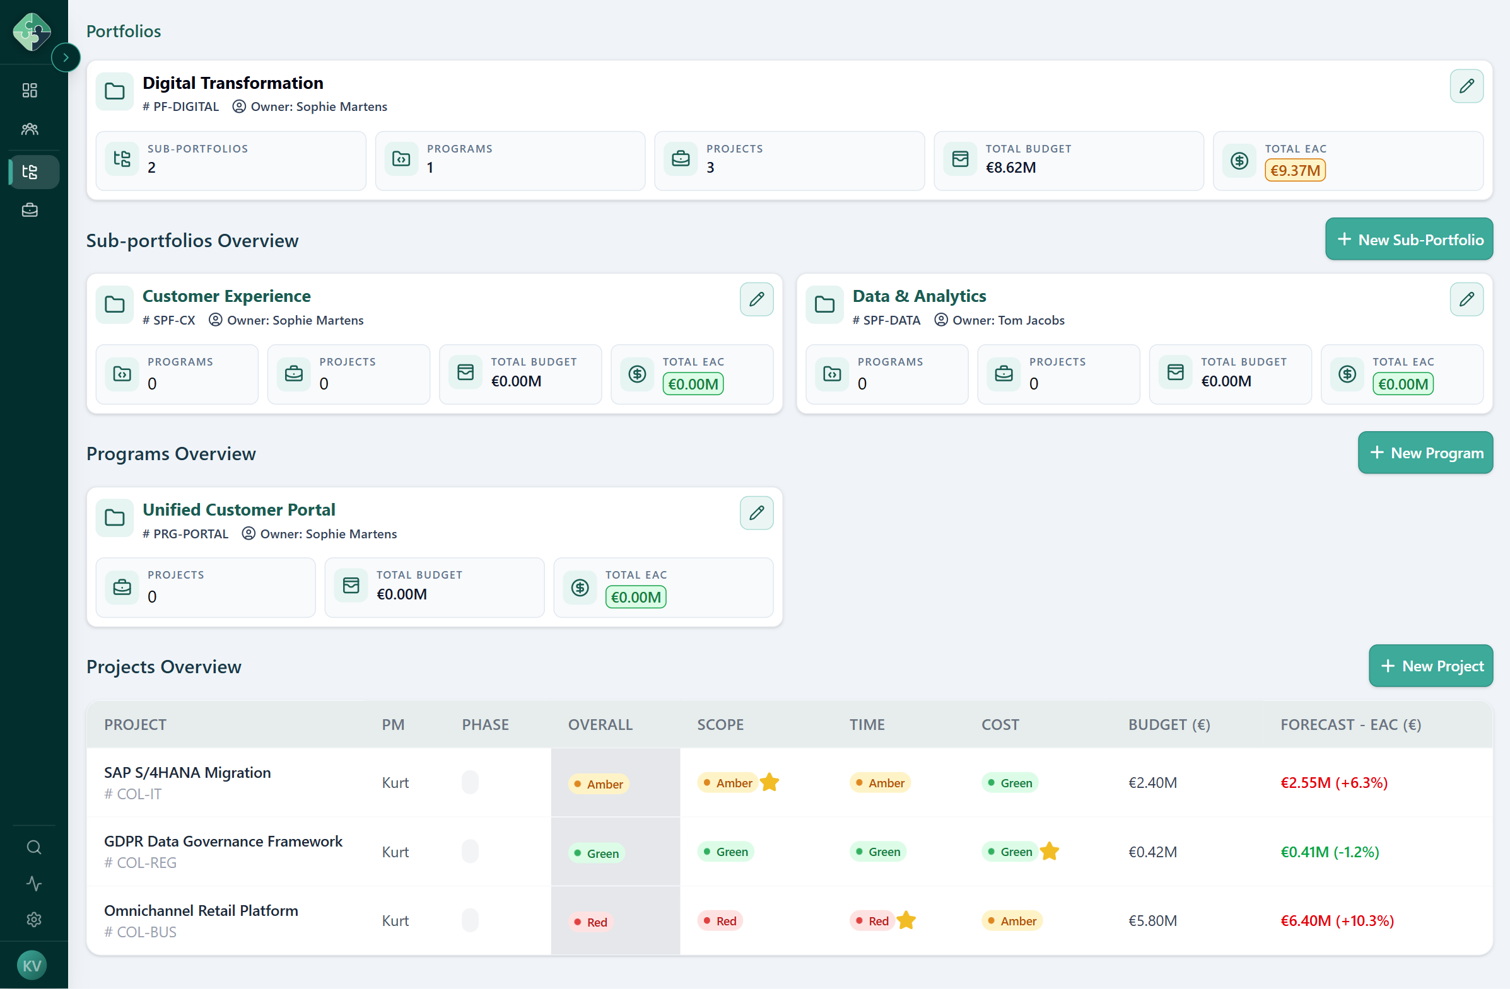Click SAP overall Amber status badge
Viewport: 1510px width, 989px height.
(599, 784)
